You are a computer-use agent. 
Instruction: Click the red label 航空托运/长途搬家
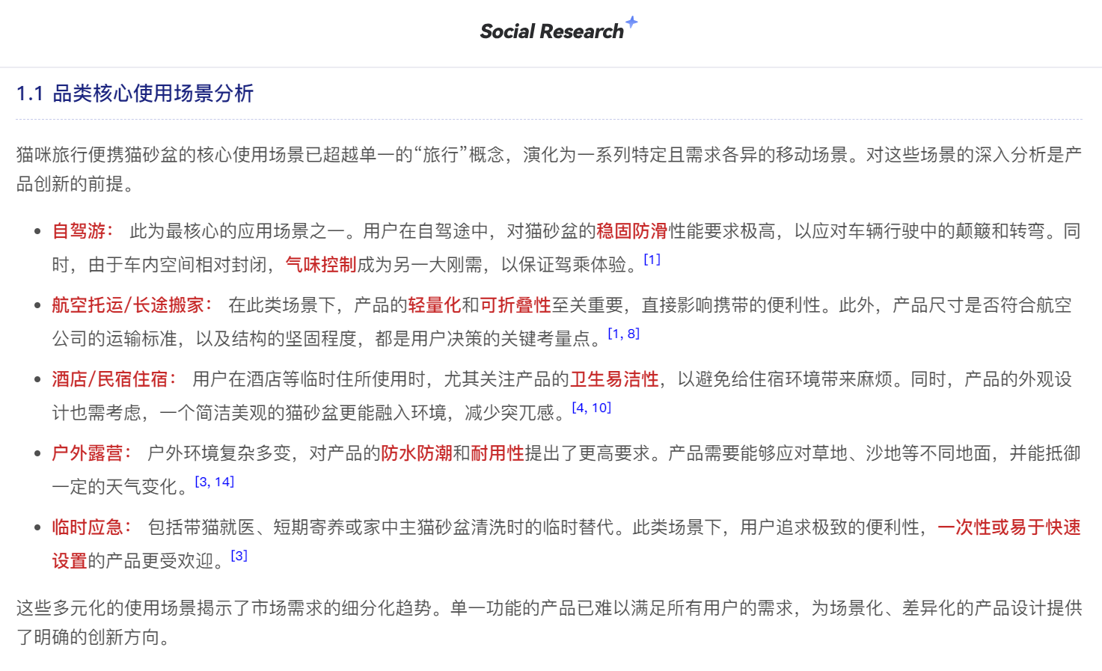(x=132, y=305)
